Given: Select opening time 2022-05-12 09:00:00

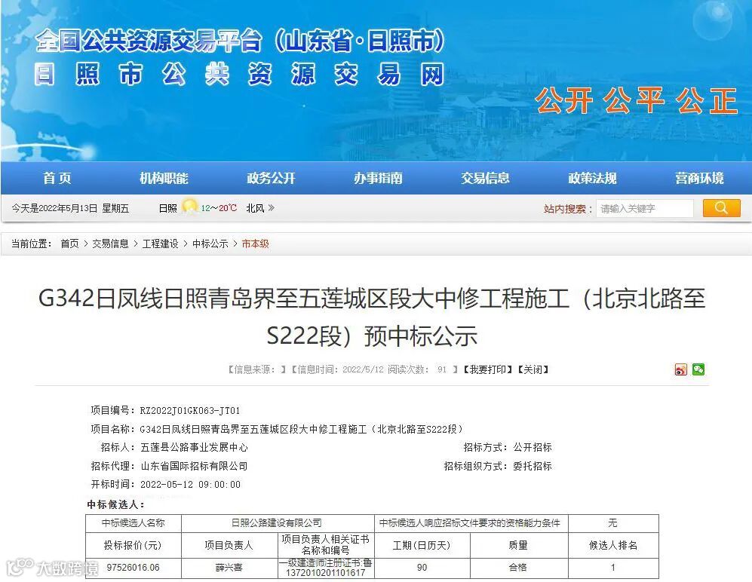Looking at the screenshot, I should [190, 485].
